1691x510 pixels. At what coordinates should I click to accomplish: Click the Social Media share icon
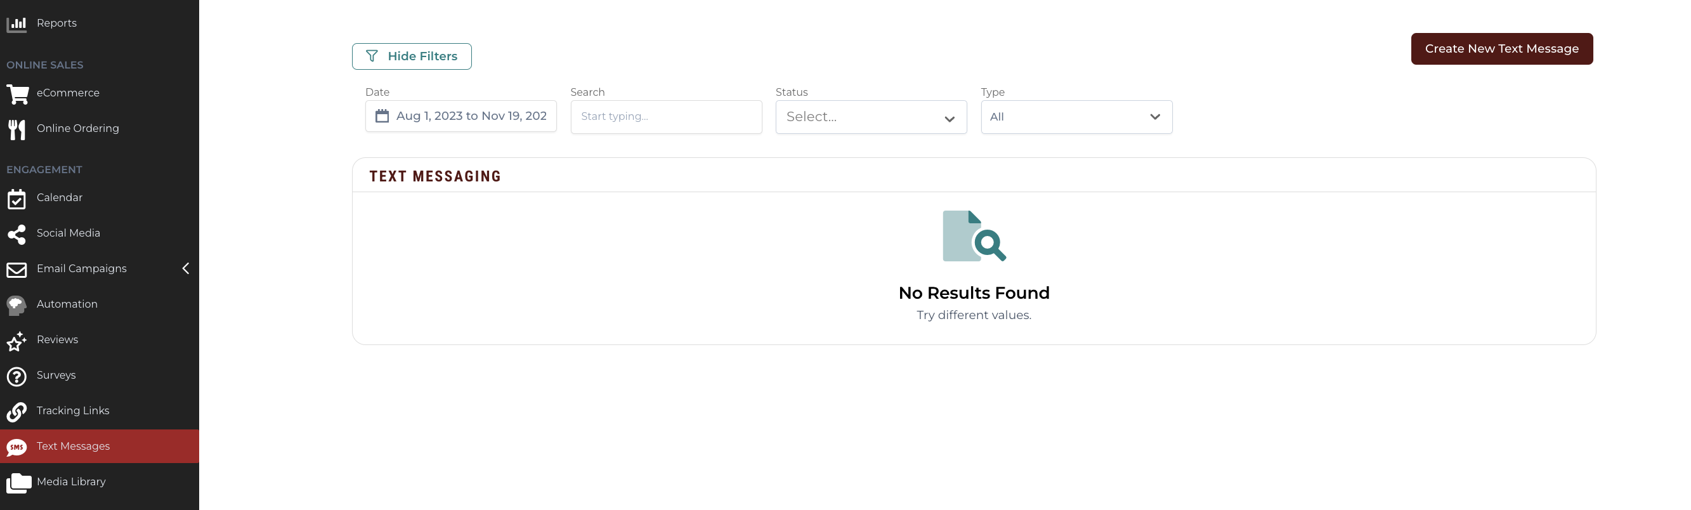16,234
